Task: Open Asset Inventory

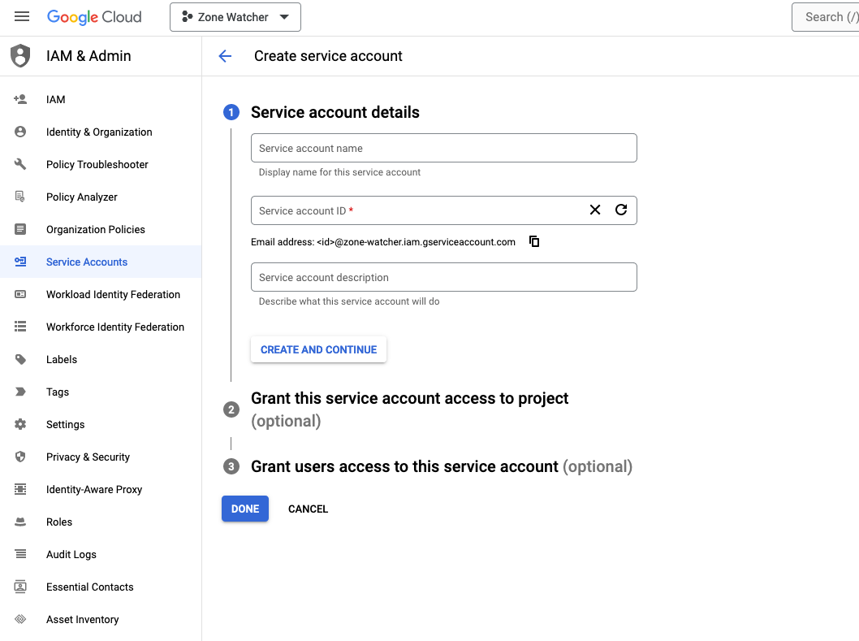Action: (x=101, y=619)
